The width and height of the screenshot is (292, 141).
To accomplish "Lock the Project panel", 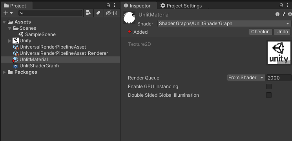I will [108, 5].
